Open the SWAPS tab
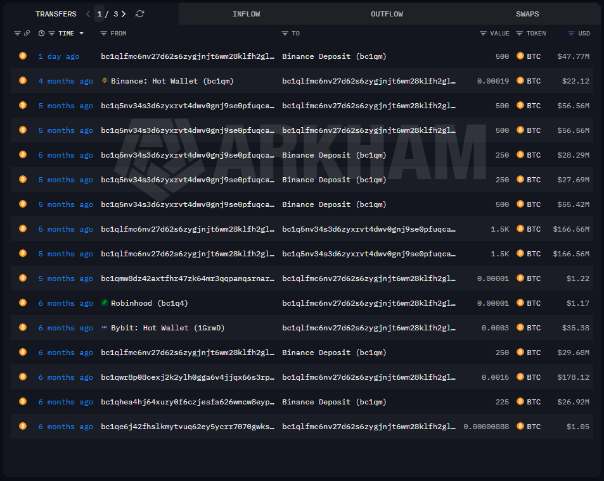 tap(527, 14)
